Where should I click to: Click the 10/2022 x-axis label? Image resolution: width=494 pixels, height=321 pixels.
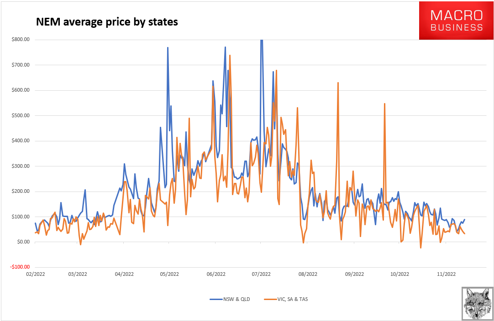coord(399,274)
